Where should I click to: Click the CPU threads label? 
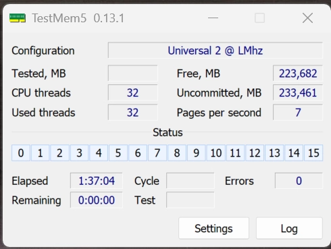pyautogui.click(x=41, y=92)
